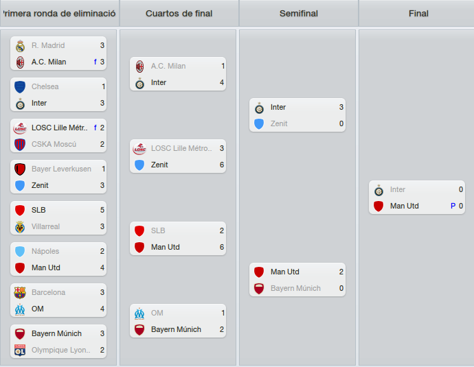Click the Bayer Leverkusen crest icon
The width and height of the screenshot is (474, 367).
[x=20, y=169]
